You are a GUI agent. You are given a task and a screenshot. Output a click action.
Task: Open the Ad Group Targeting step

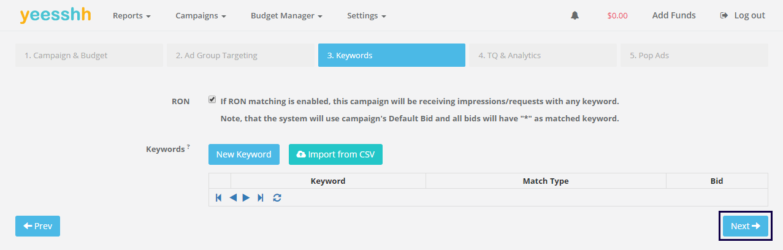[240, 55]
